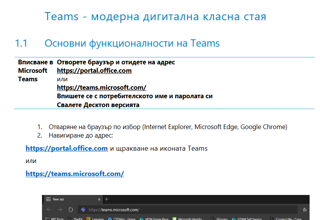Open a new tab with the plus icon

pos(107,199)
